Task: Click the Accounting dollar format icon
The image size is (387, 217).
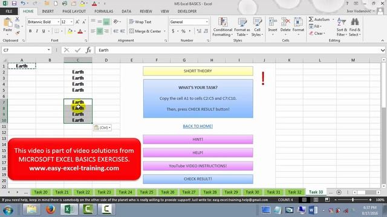Action: (x=173, y=31)
